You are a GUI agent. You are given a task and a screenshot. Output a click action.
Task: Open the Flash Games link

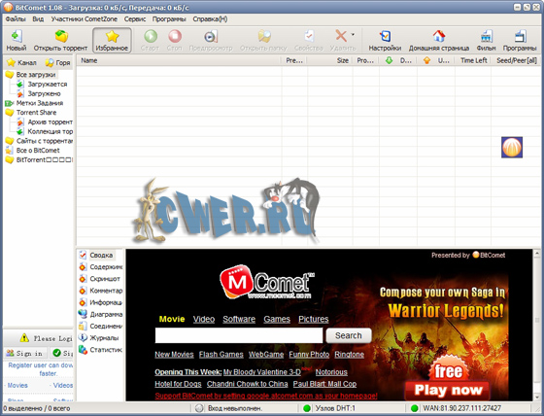click(221, 355)
